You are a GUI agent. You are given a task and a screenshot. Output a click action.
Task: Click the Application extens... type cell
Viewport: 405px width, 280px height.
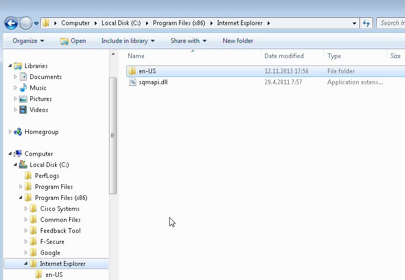click(355, 82)
